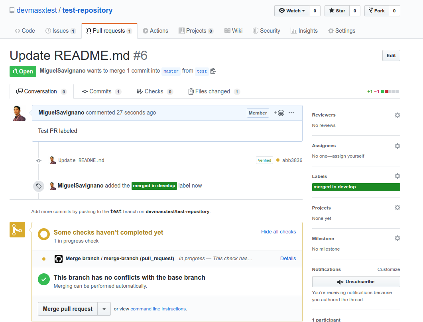Screen dimensions: 423x322
Task: Star the repository
Action: click(337, 11)
